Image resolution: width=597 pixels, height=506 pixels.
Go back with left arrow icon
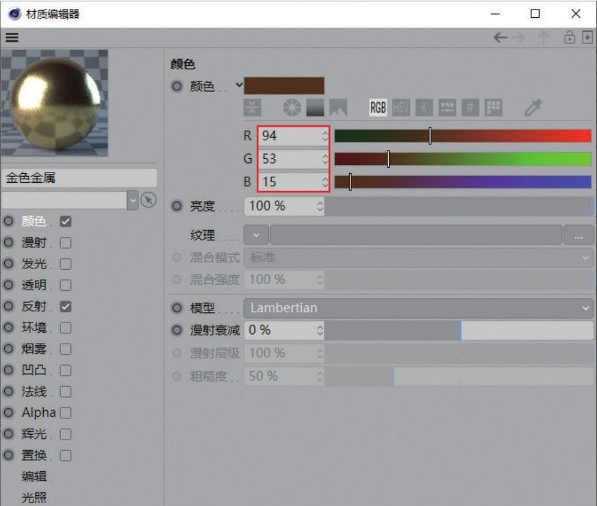500,37
